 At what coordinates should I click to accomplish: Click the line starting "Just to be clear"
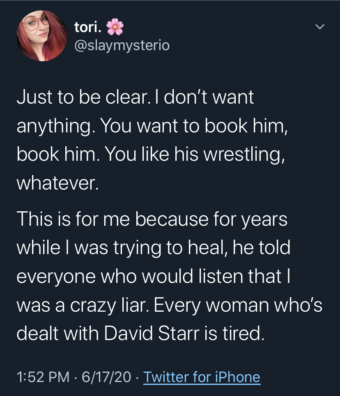136,97
